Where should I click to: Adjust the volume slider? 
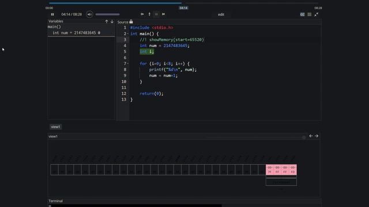tap(108, 14)
